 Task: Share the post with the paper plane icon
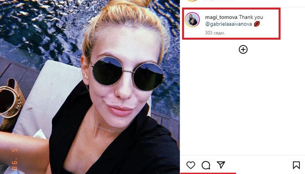point(221,165)
